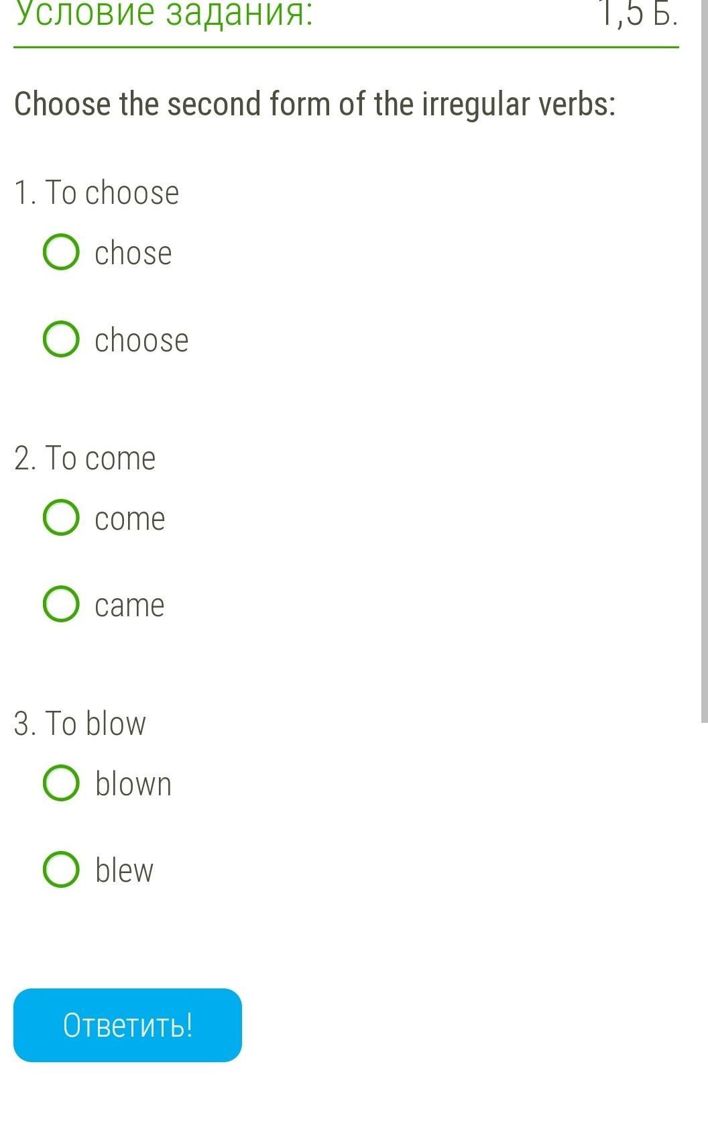This screenshot has height=1142, width=708.
Task: Click the "3. To blow" question text
Action: click(x=80, y=724)
